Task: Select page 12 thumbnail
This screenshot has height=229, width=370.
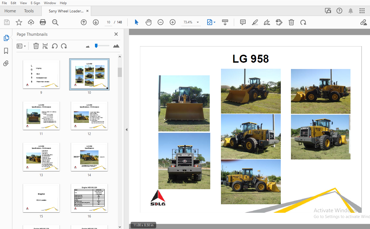Action: pyautogui.click(x=89, y=115)
